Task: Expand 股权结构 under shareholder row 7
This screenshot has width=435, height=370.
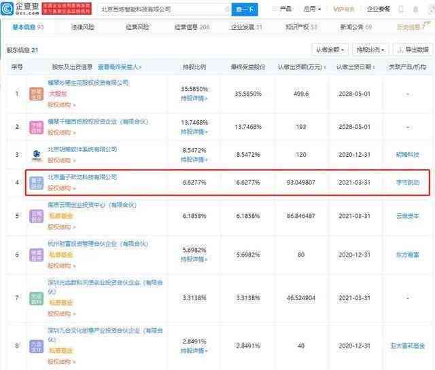Action: point(62,314)
